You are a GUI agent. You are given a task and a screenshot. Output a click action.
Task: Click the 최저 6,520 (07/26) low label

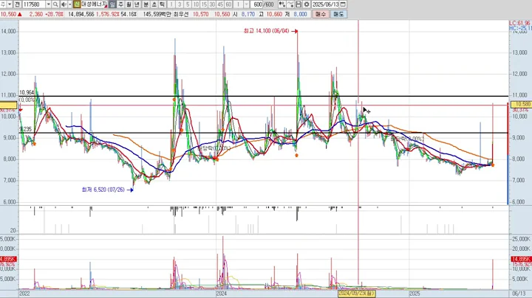103,190
